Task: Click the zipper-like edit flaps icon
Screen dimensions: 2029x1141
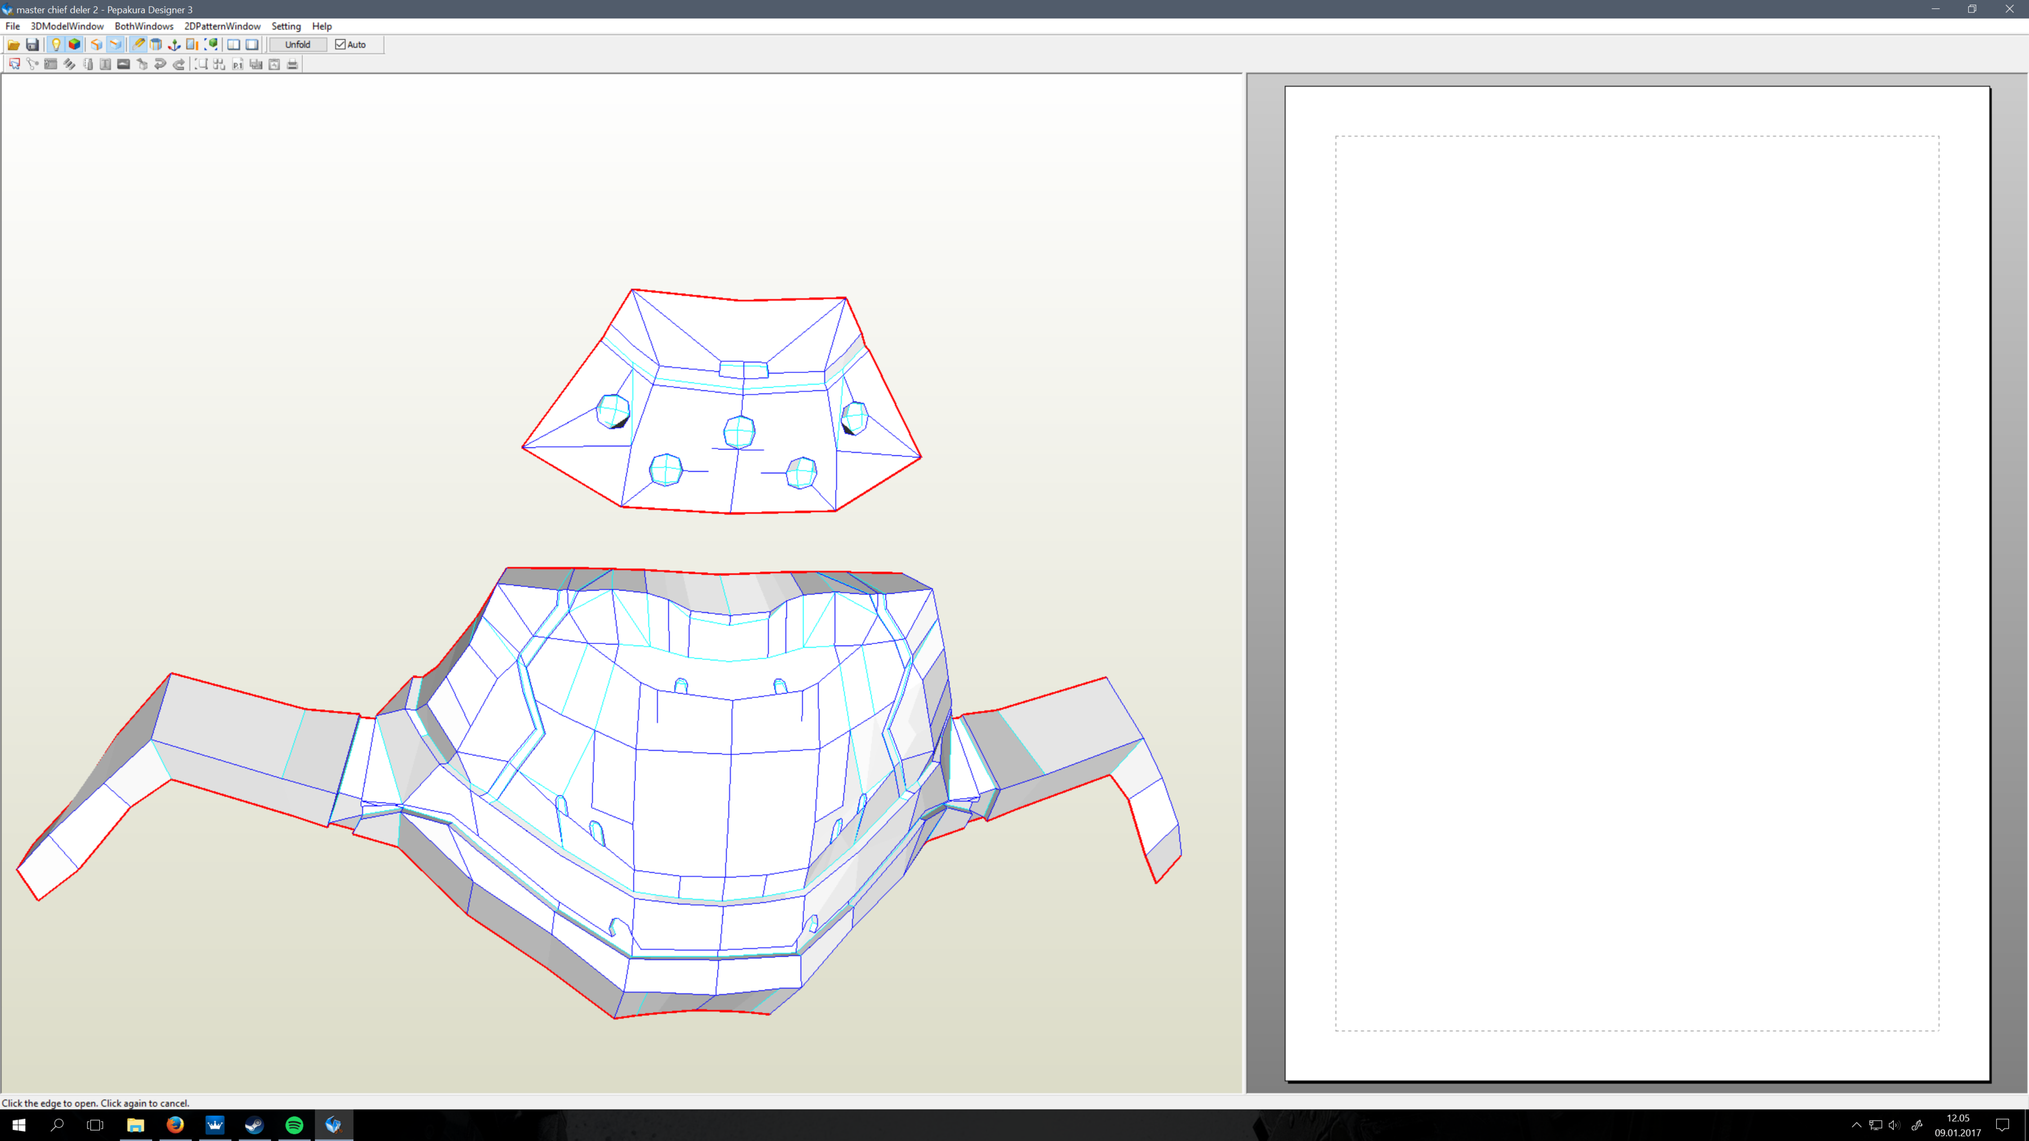Action: (50, 65)
